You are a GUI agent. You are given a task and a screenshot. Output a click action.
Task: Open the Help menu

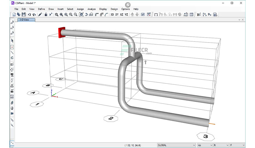click(x=136, y=9)
